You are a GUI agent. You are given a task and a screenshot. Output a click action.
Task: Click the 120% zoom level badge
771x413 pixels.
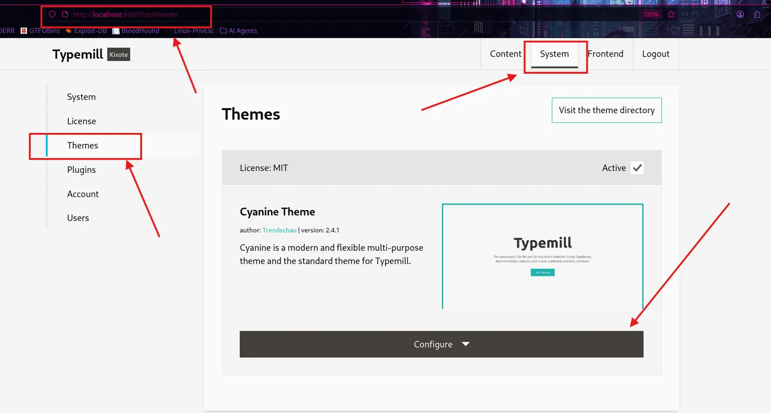click(651, 14)
